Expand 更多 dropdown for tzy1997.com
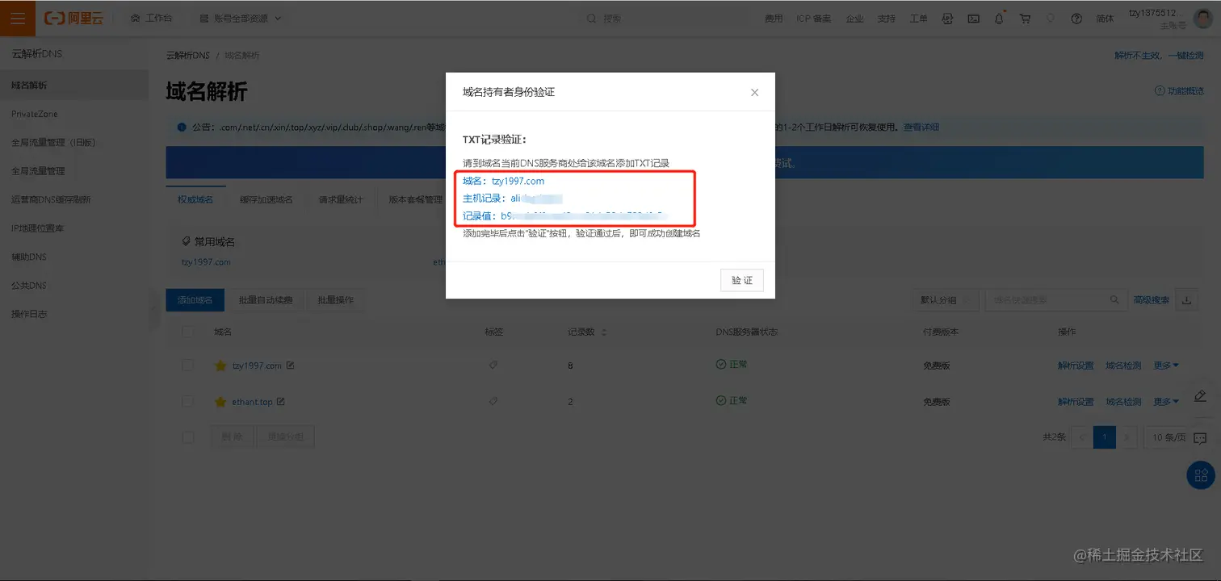This screenshot has height=581, width=1221. 1166,366
